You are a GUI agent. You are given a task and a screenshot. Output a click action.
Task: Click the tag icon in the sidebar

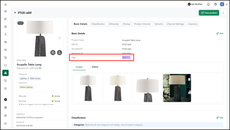point(5,81)
